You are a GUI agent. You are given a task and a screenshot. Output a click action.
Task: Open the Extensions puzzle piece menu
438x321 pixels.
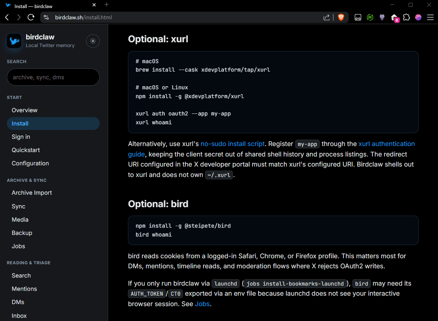pos(407,17)
